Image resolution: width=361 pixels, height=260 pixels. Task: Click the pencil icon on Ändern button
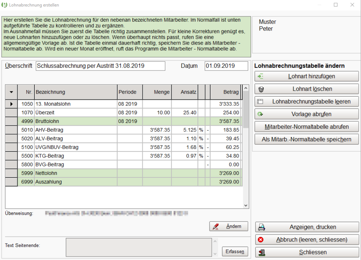(216, 227)
